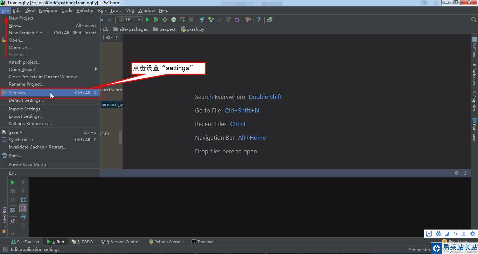Click the toolbar icon right of Help

click(270, 20)
